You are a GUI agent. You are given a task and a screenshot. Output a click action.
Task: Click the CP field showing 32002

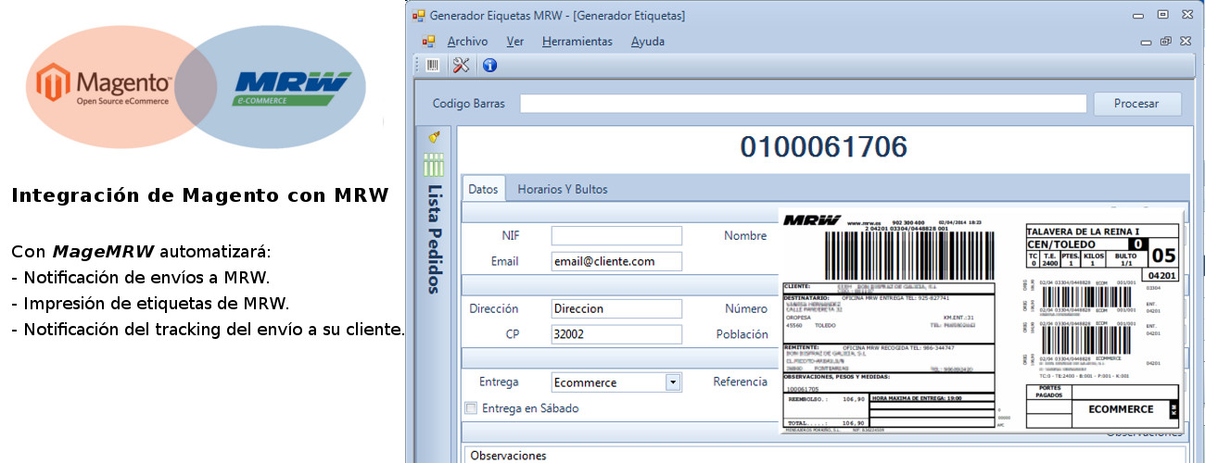coord(616,334)
